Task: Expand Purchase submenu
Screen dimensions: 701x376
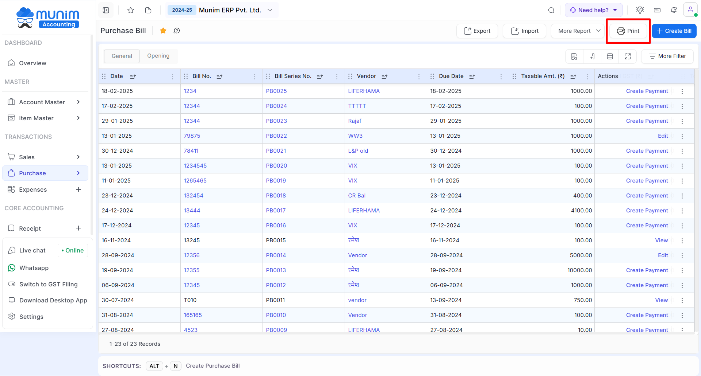Action: pos(78,173)
